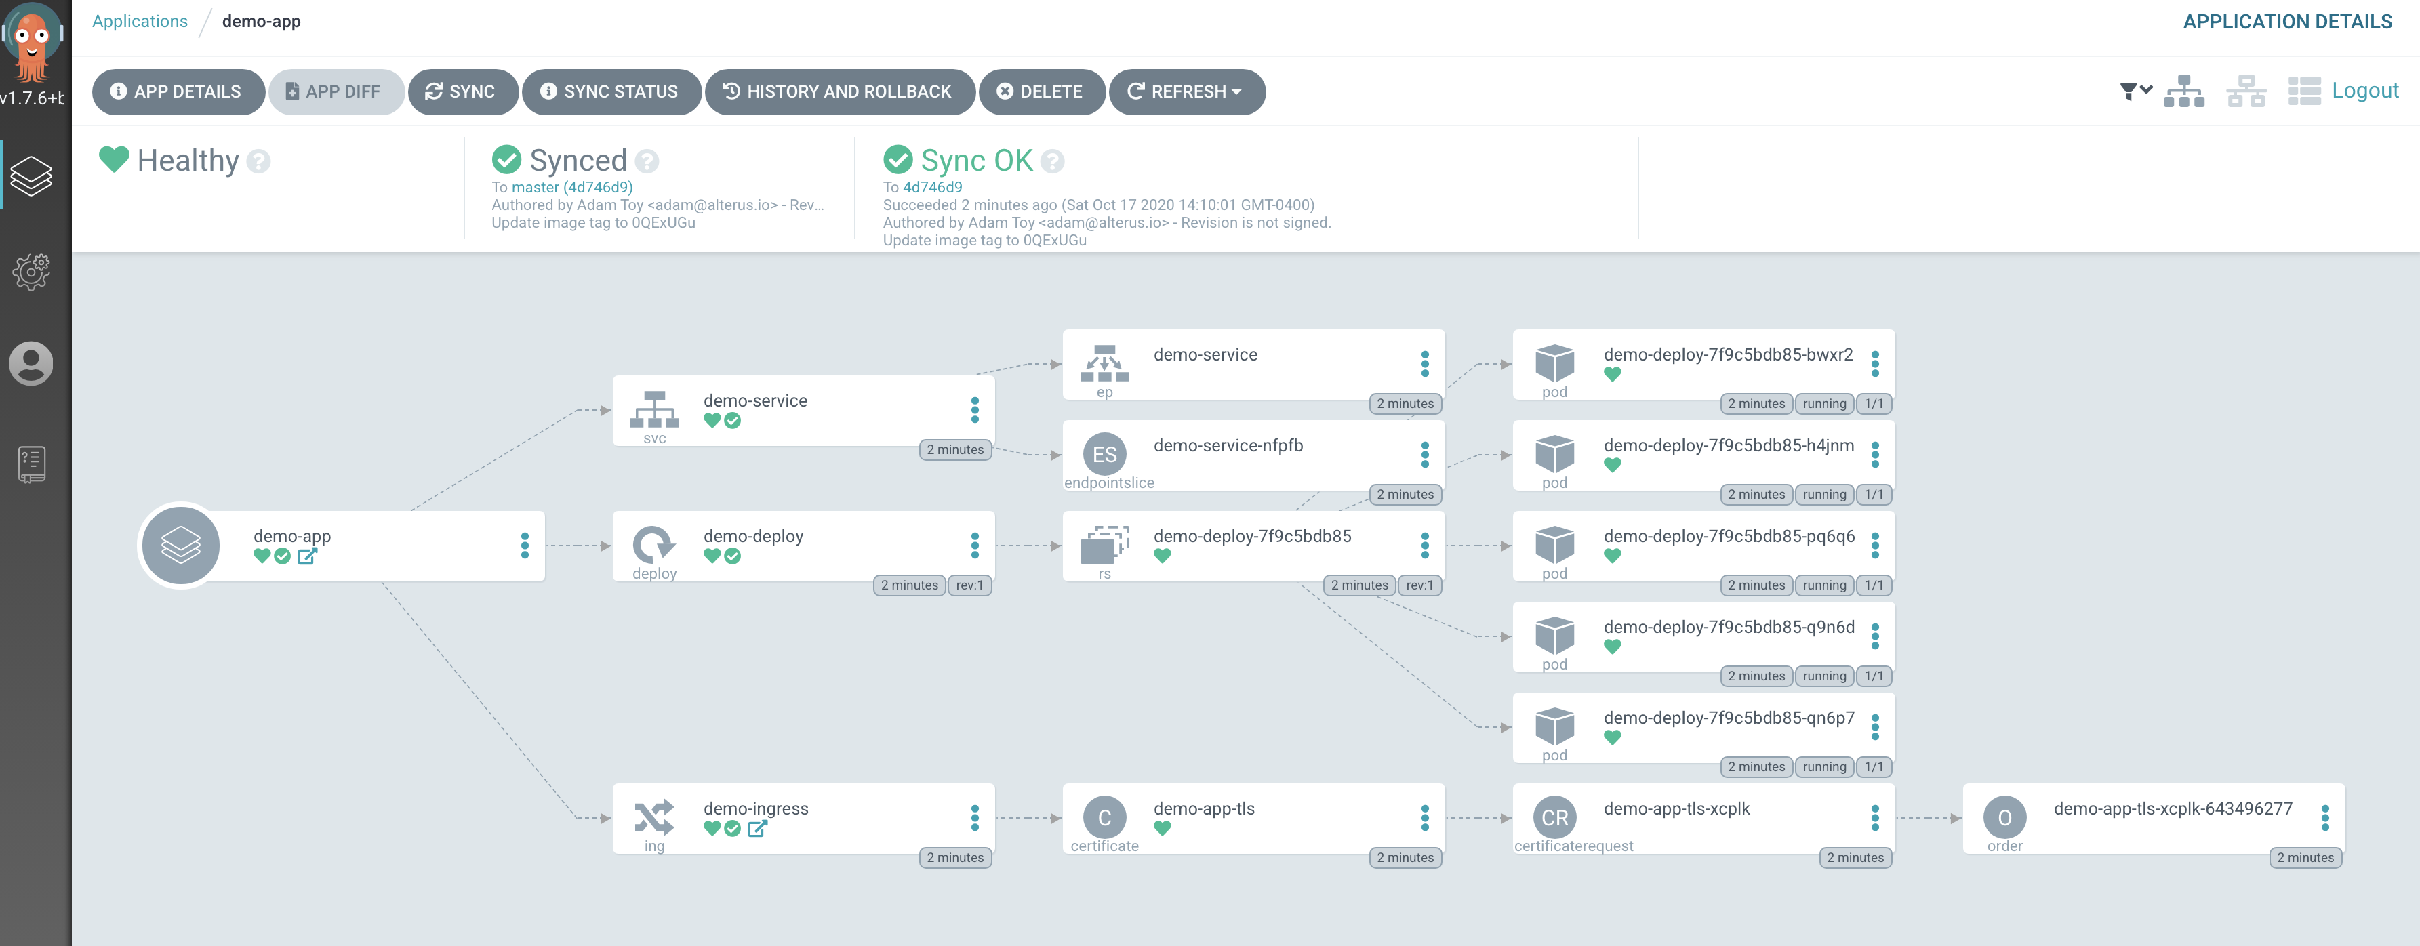2420x946 pixels.
Task: Open the App Details button
Action: point(178,91)
